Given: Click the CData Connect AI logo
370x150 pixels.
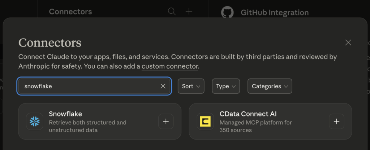Looking at the screenshot, I should (x=205, y=122).
